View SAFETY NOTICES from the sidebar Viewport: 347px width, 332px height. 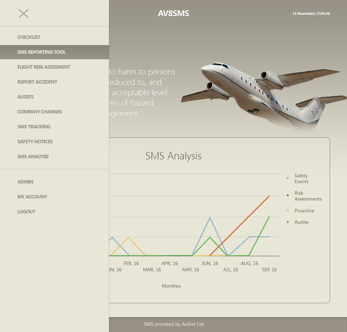click(x=35, y=142)
